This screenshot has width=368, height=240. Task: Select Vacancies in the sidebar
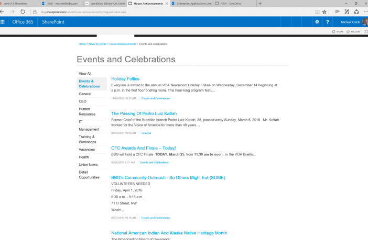[x=87, y=150]
